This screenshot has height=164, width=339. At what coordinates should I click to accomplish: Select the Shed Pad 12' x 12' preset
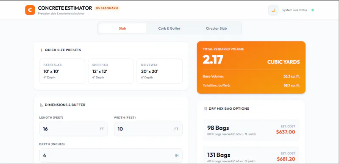111,71
